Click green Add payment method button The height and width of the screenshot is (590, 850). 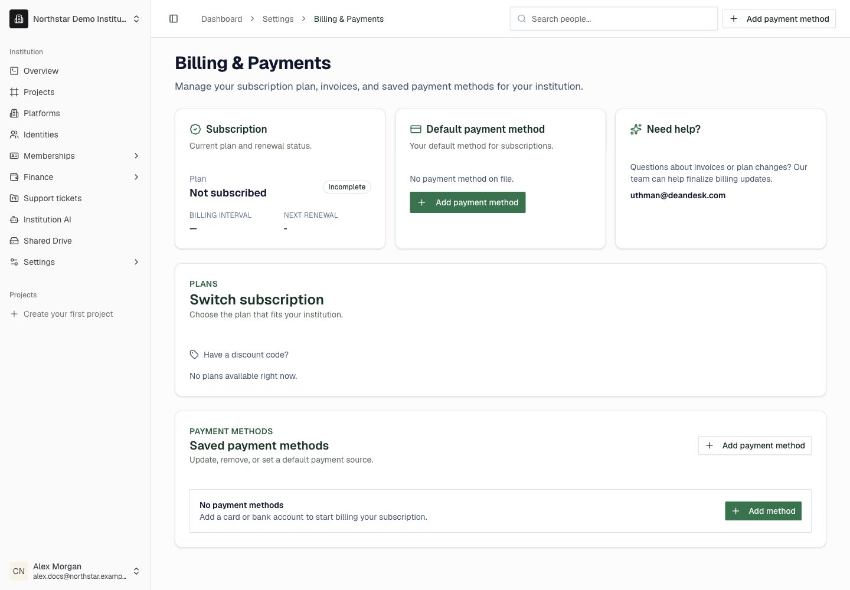(467, 202)
